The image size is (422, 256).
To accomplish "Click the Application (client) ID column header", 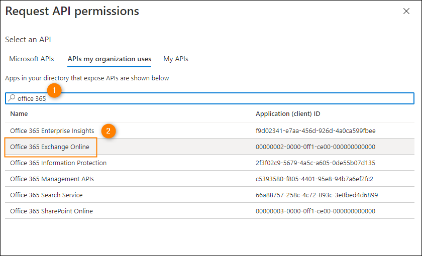I will [x=288, y=114].
